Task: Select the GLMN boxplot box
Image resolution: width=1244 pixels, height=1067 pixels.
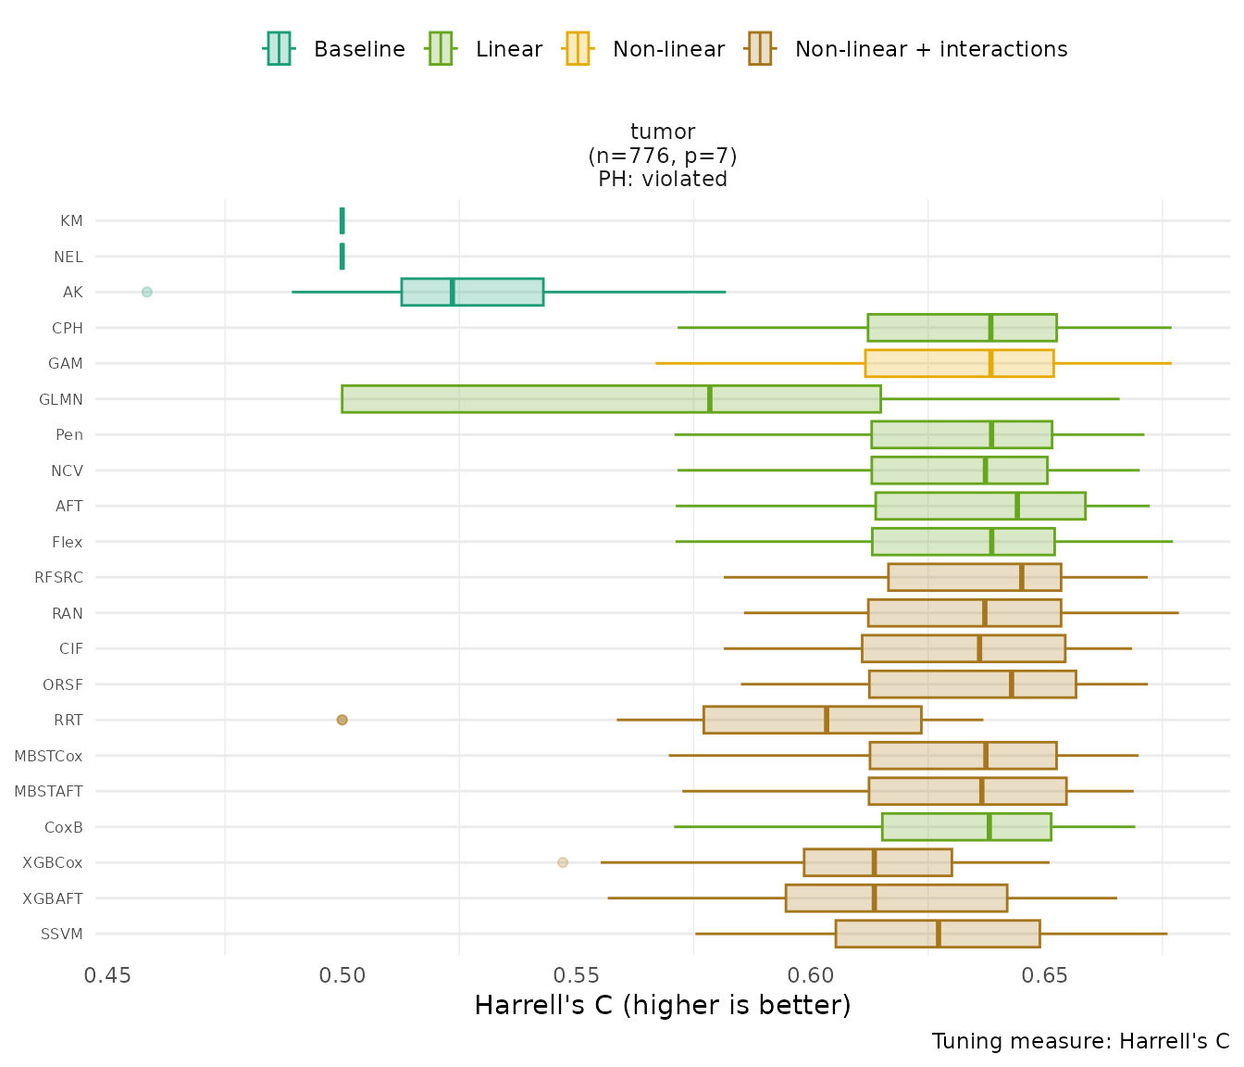Action: click(611, 399)
